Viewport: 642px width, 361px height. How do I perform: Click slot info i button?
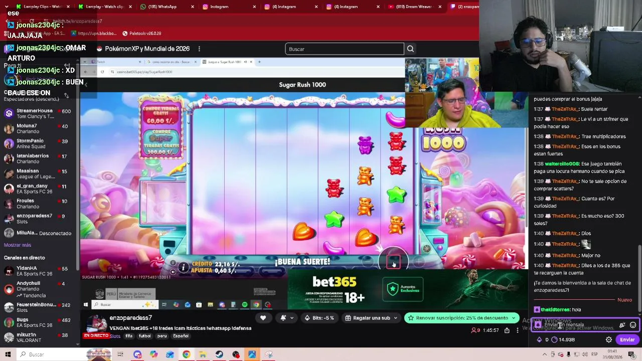(183, 268)
